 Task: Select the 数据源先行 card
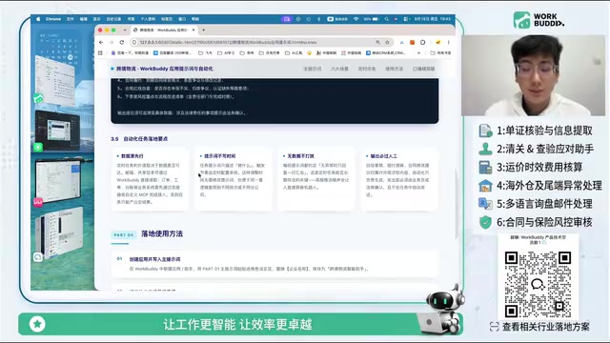pyautogui.click(x=151, y=179)
